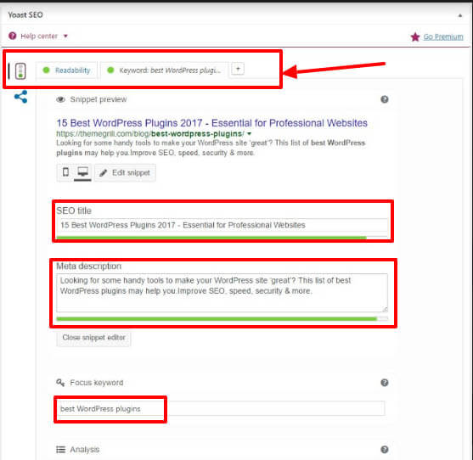Click the Go Premium star icon
The height and width of the screenshot is (460, 473).
[x=415, y=37]
